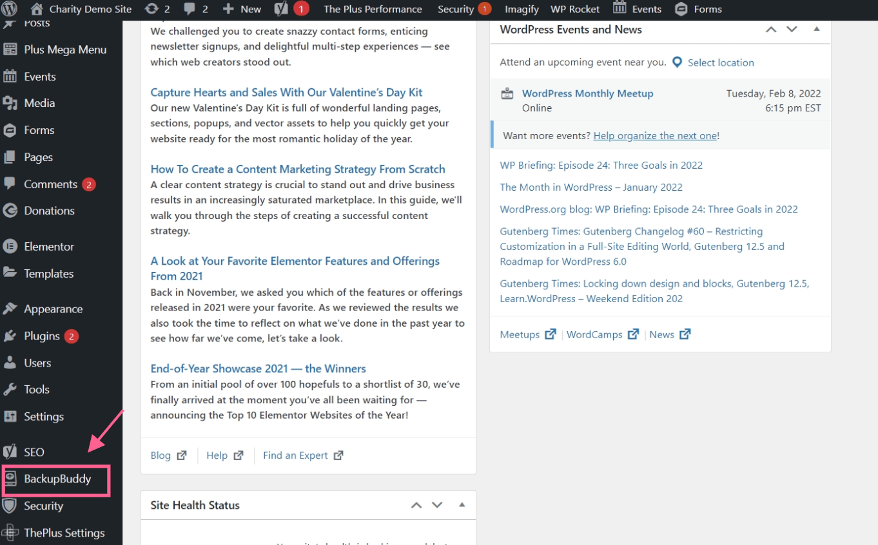This screenshot has width=878, height=545.
Task: Open the BackupBuddy plugin menu
Action: point(56,480)
